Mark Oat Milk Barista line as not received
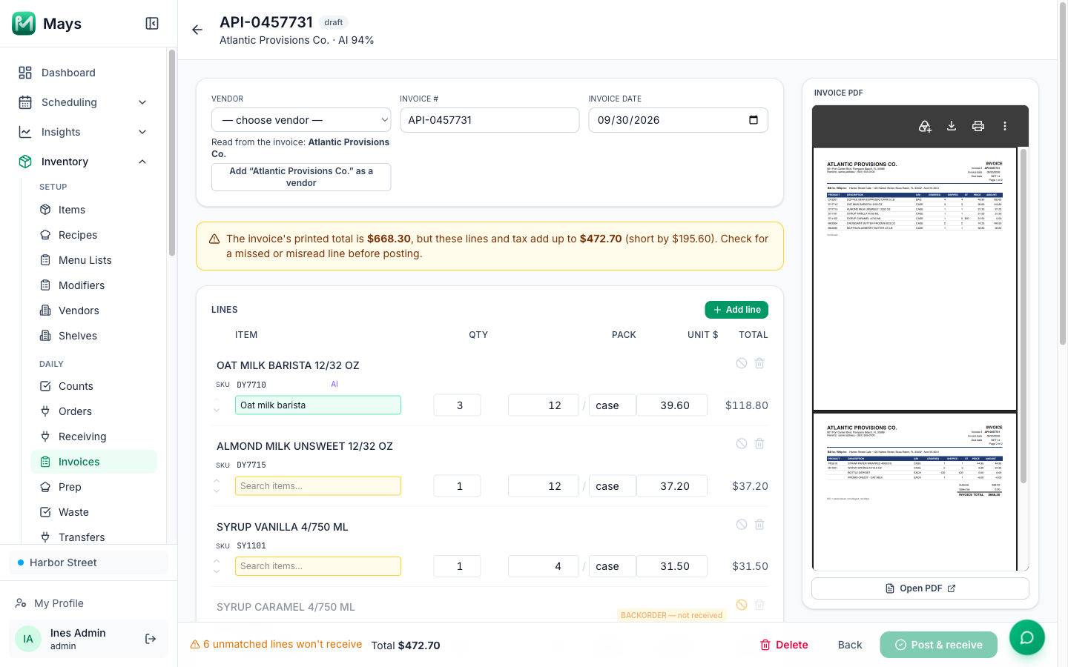The image size is (1068, 667). coord(742,363)
